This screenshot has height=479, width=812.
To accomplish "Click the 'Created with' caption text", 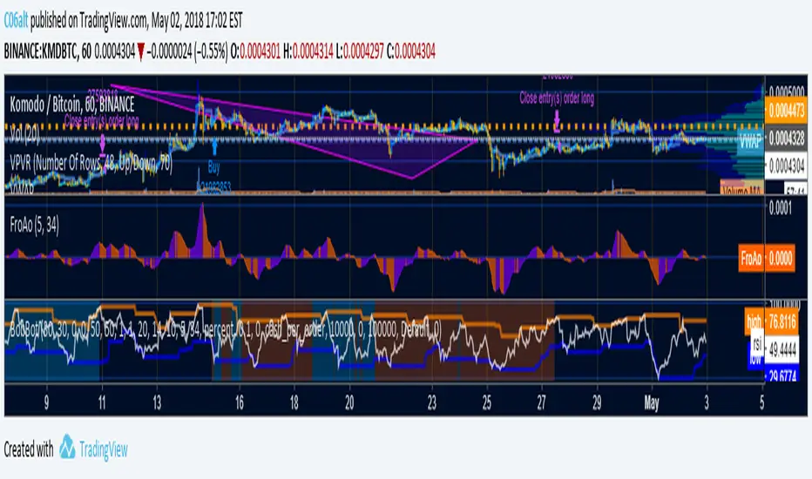I will 29,449.
